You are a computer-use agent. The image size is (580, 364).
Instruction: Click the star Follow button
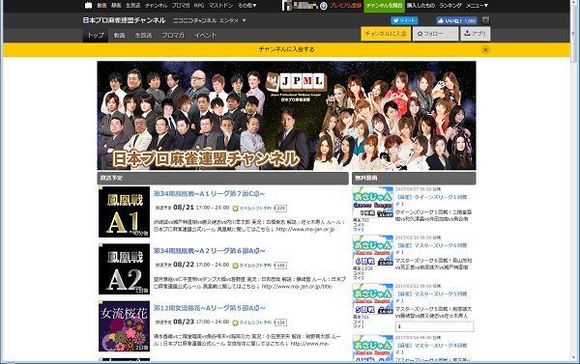tap(435, 34)
